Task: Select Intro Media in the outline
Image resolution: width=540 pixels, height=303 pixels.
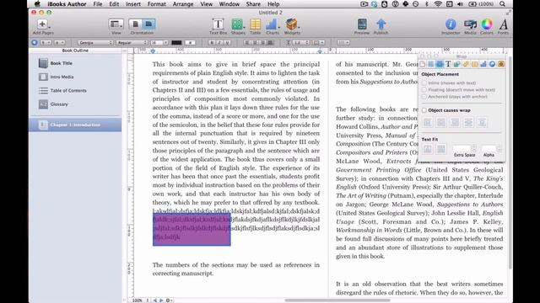Action: pyautogui.click(x=75, y=77)
